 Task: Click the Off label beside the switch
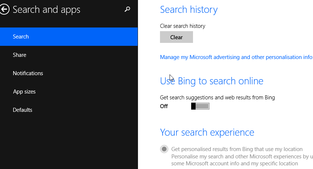(x=164, y=106)
